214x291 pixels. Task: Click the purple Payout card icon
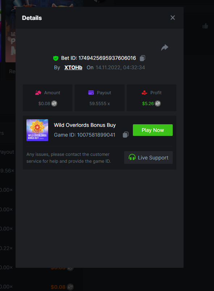[91, 92]
